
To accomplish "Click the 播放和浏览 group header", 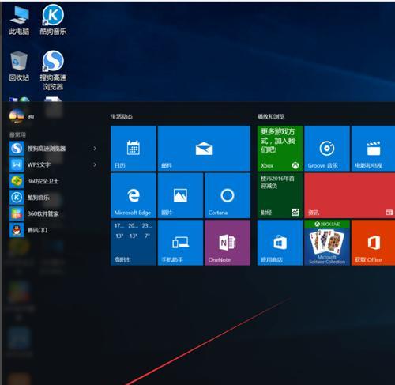I will [x=271, y=116].
